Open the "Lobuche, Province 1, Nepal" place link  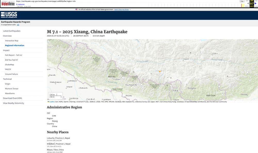[x=58, y=137]
